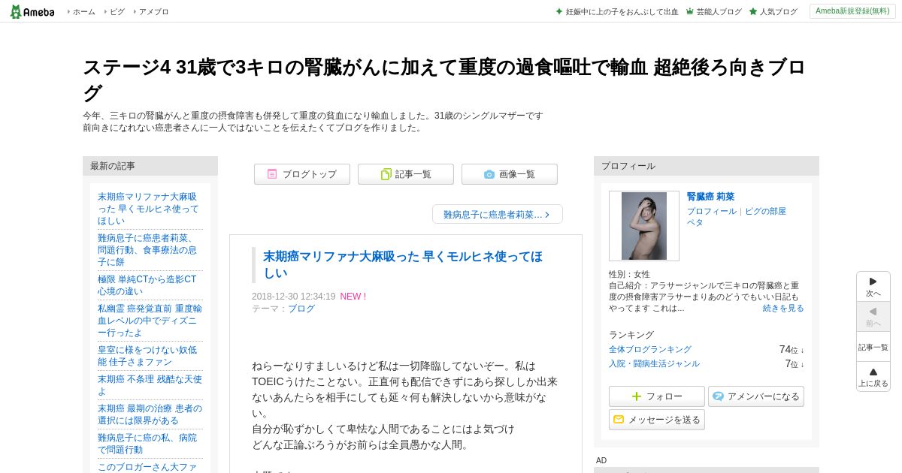
Task: Click the speech bubble icon on アメンバーになる
Action: point(718,396)
